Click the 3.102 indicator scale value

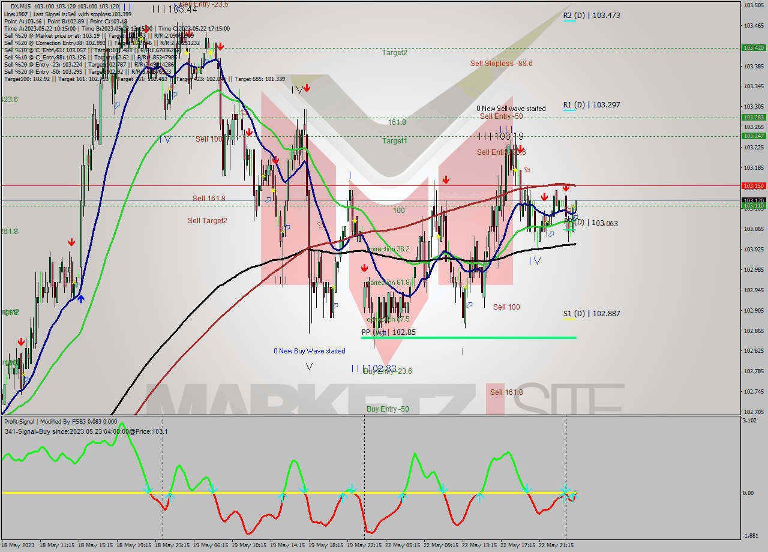pos(750,421)
